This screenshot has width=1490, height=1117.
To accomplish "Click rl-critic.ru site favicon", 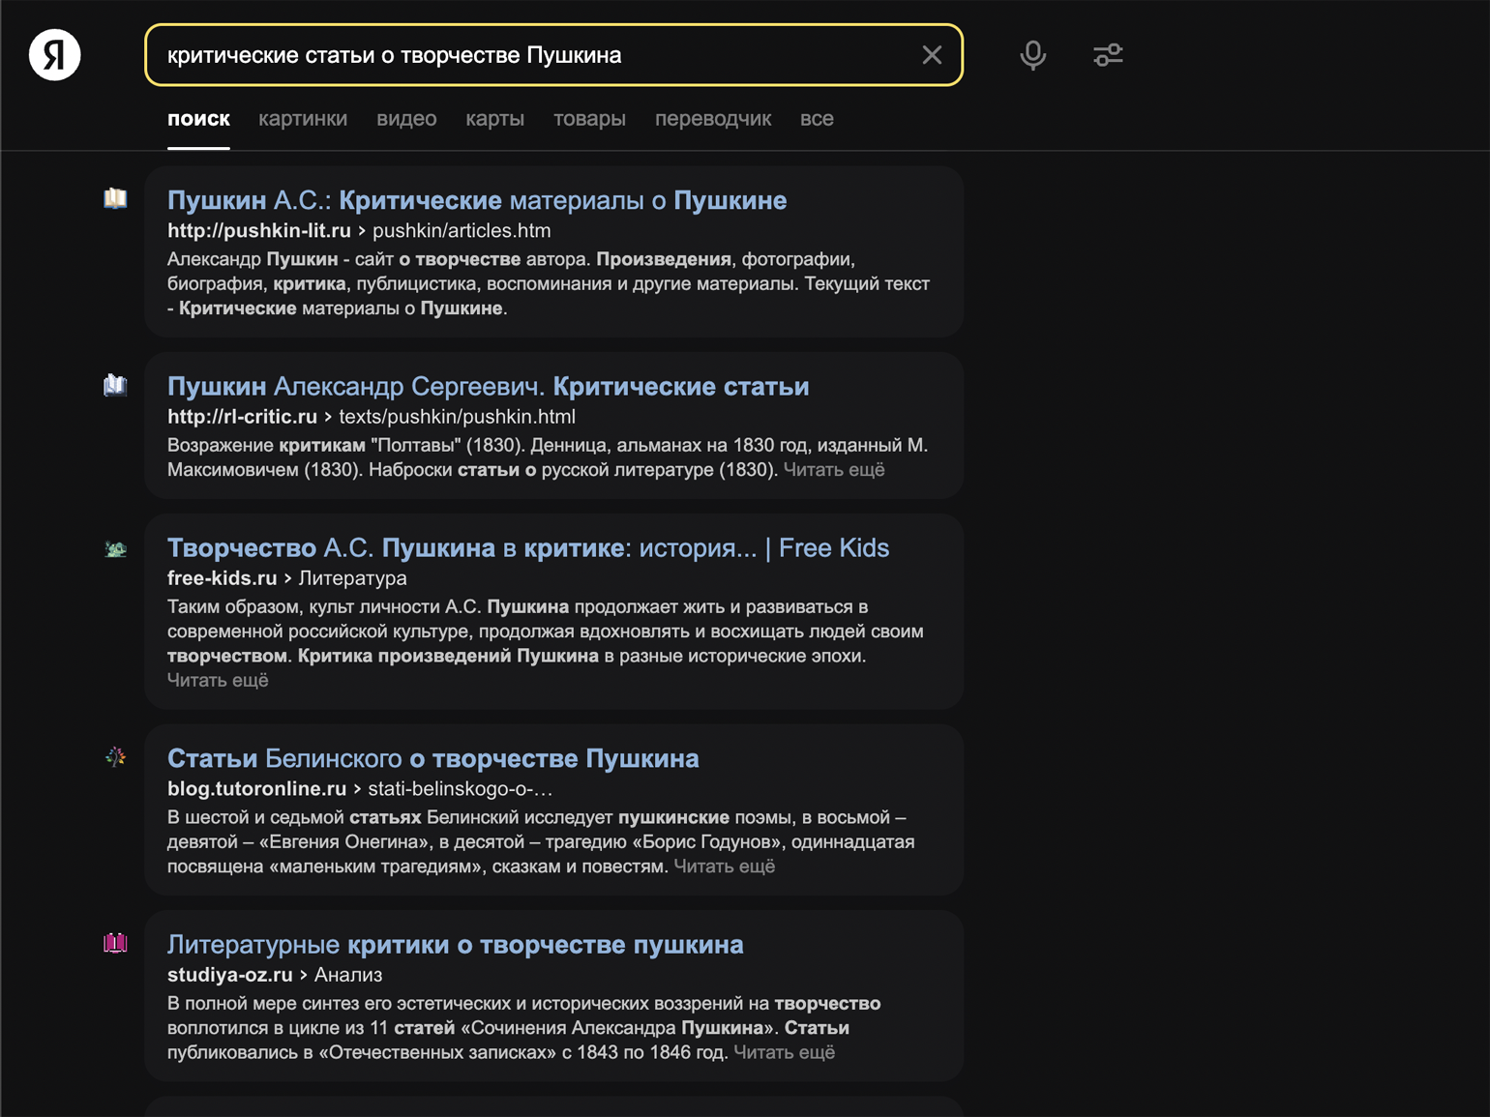I will tap(115, 385).
